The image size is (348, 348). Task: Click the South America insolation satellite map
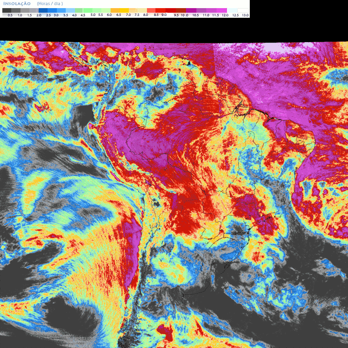(174, 194)
